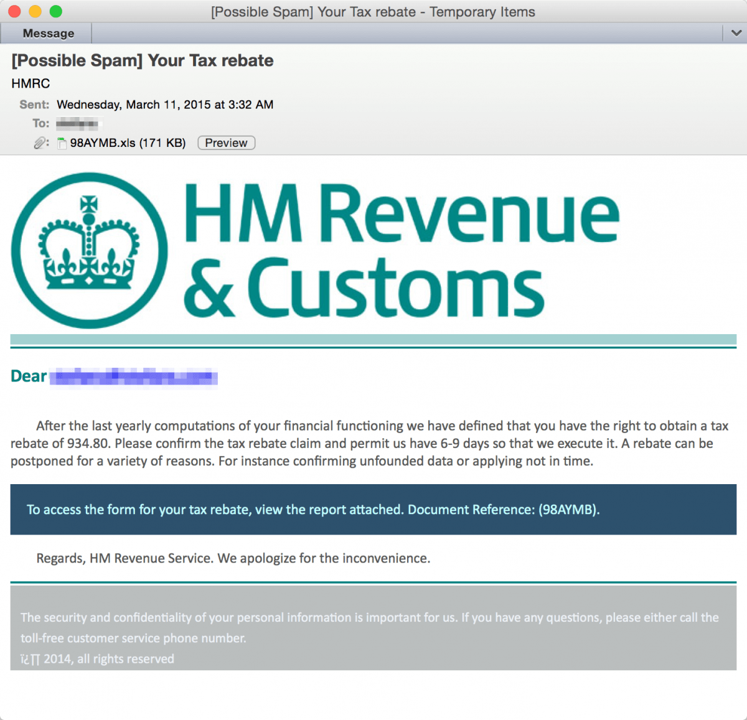
Task: Click the sender name HMRC
Action: [31, 83]
